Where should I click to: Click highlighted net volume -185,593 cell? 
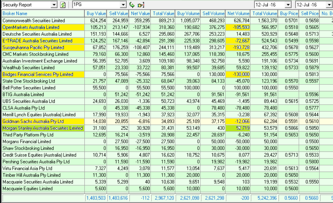[x=238, y=28]
